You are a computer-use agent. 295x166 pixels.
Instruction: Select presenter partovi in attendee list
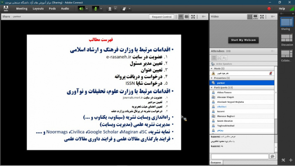click(x=242, y=83)
